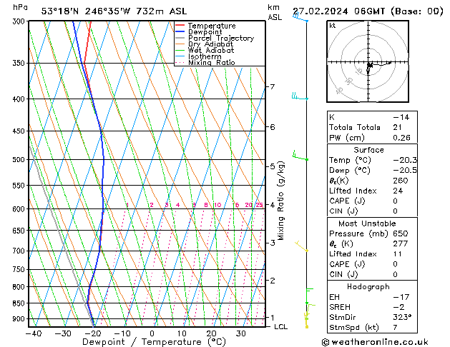
Task: Click the 'Totals Totals' value 21
Action: tap(398, 127)
